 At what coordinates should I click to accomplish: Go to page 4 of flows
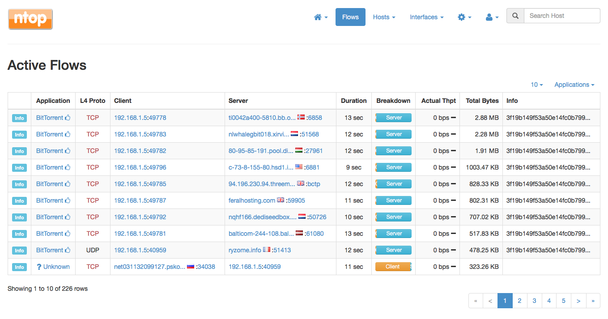(x=549, y=301)
